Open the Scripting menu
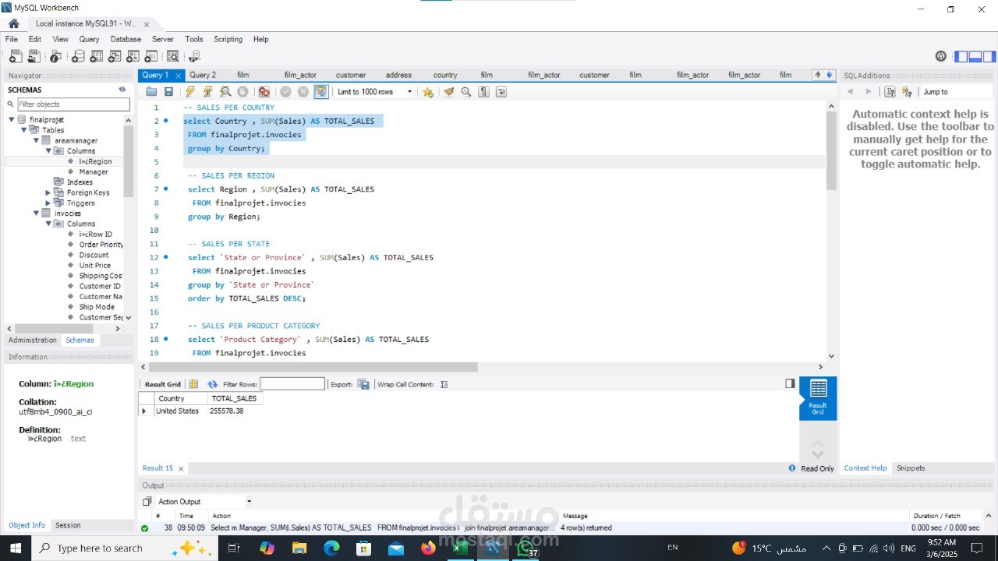Screen dimensions: 998x561 point(228,39)
